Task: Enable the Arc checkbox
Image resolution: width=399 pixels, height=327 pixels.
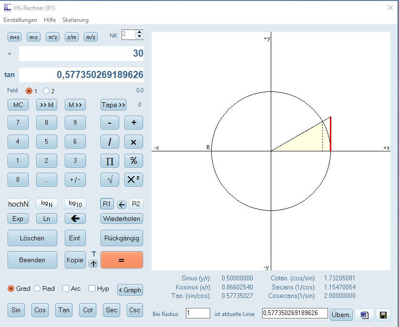Action: [66, 288]
